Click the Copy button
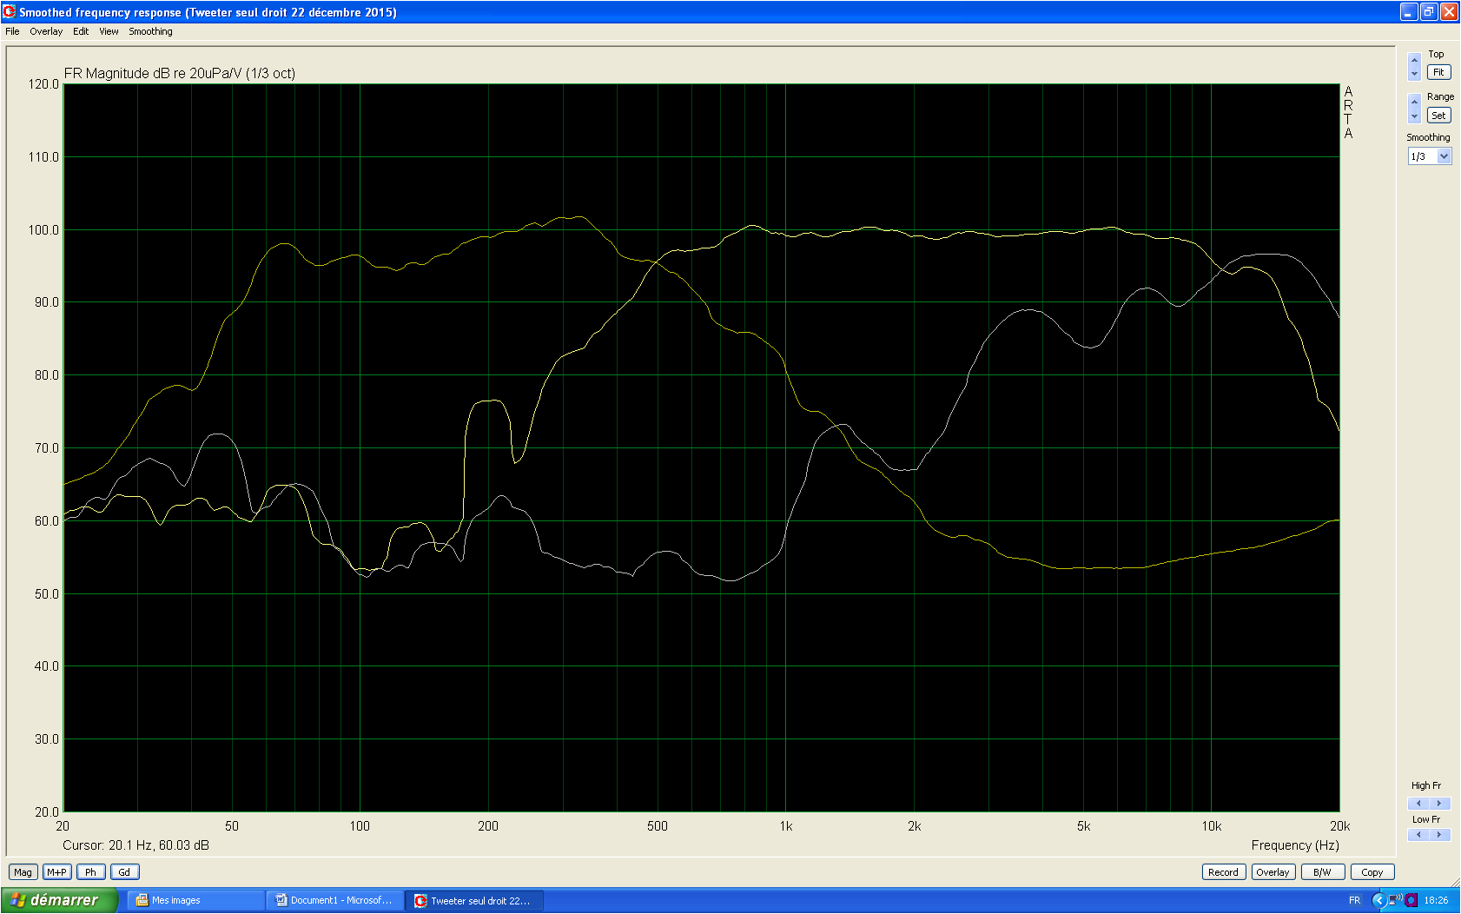Viewport: 1461px width, 914px height. tap(1372, 872)
